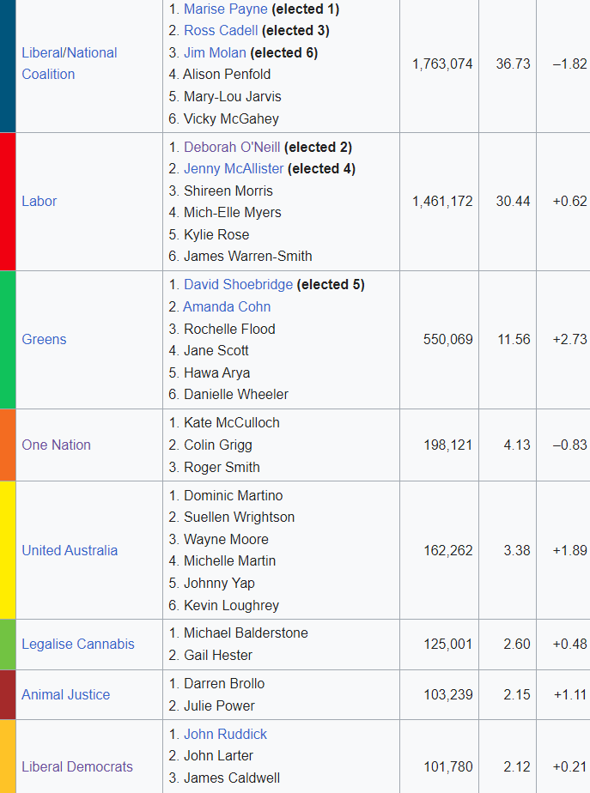Select the Greens percentage 11.56
Screen dimensions: 590x793
[x=514, y=339]
